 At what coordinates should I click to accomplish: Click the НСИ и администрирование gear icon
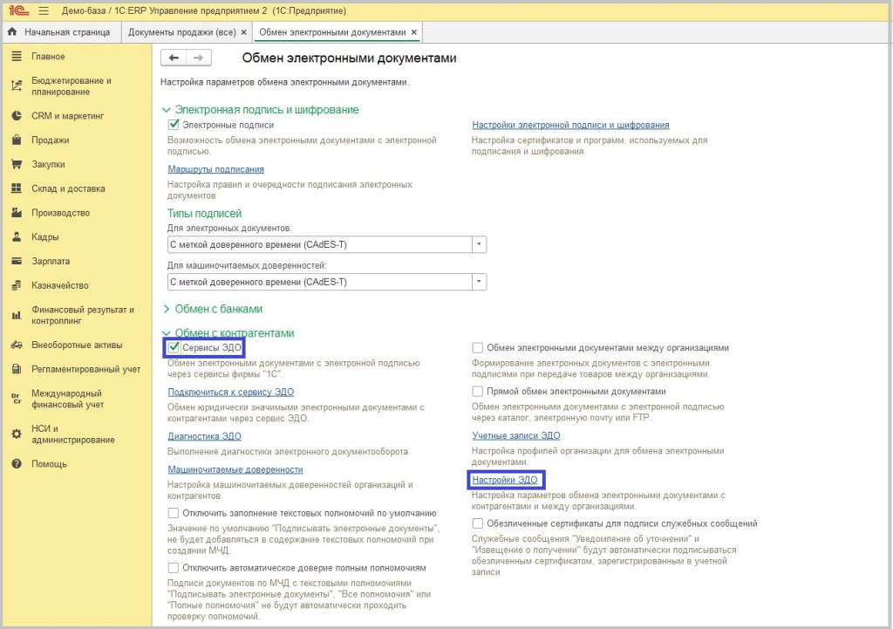point(16,434)
